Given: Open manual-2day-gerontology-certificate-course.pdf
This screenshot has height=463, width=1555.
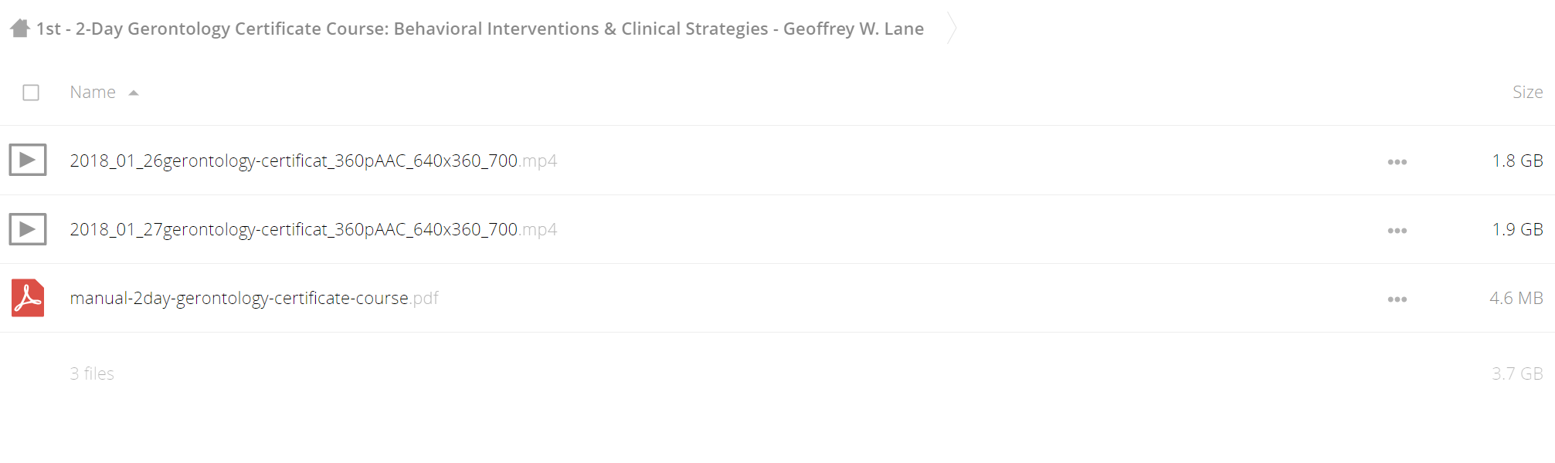Looking at the screenshot, I should click(x=254, y=298).
